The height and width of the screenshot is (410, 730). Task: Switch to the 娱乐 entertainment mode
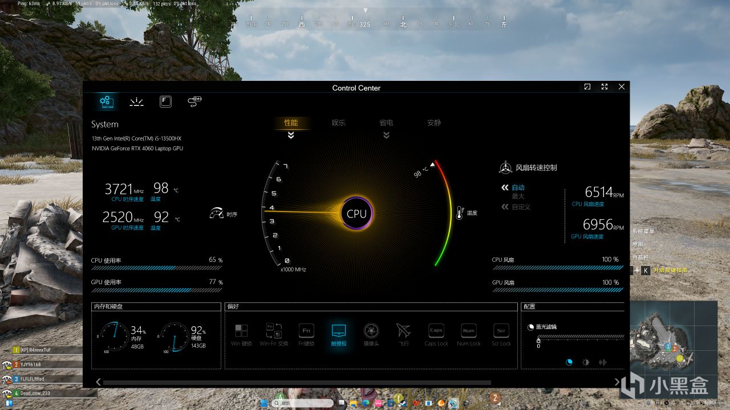pyautogui.click(x=339, y=122)
